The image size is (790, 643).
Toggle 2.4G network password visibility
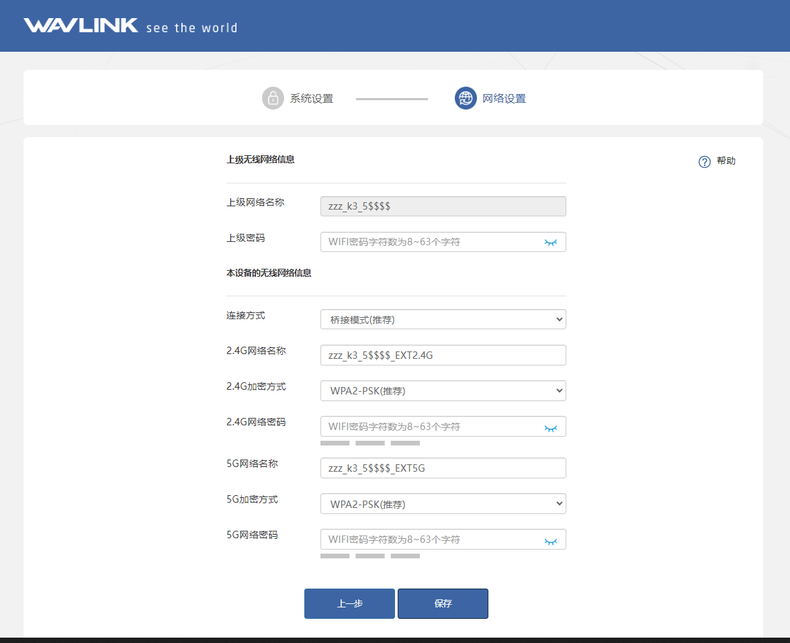point(551,427)
